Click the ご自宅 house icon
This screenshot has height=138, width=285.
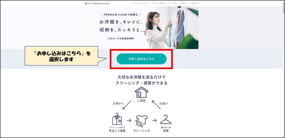click(x=141, y=92)
